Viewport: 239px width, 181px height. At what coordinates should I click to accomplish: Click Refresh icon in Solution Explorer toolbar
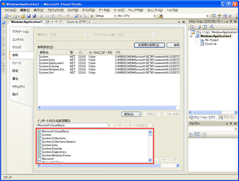pos(205,27)
